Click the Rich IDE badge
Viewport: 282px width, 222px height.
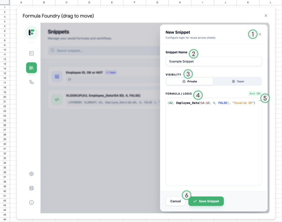(255, 94)
